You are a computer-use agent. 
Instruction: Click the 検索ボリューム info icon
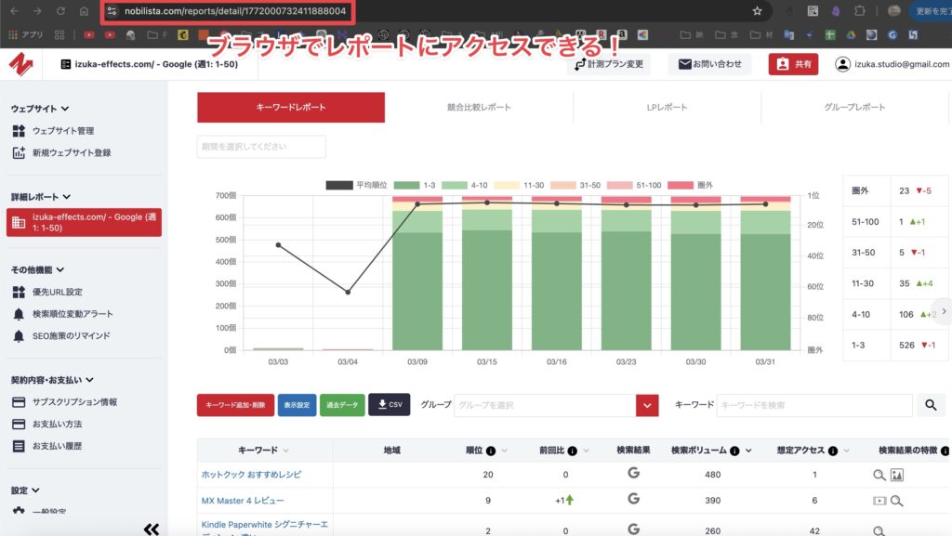[x=734, y=451]
